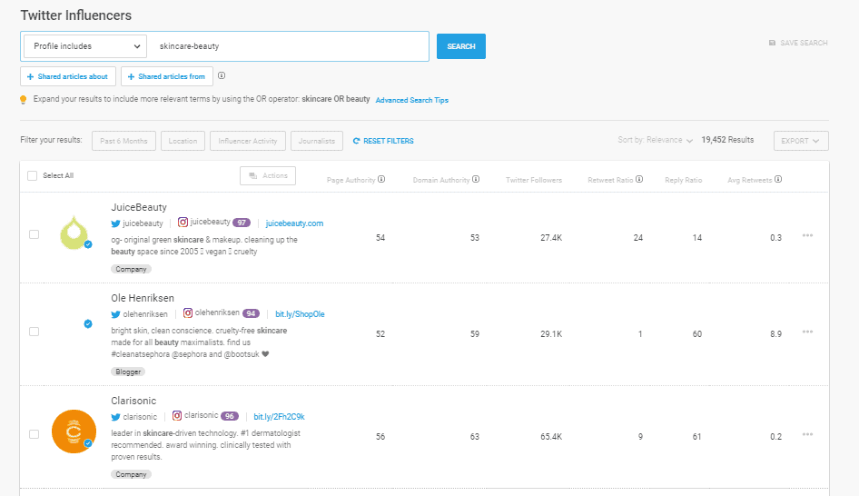Viewport: 859px width, 496px height.
Task: Open the Influencer Activity filter
Action: tap(248, 141)
